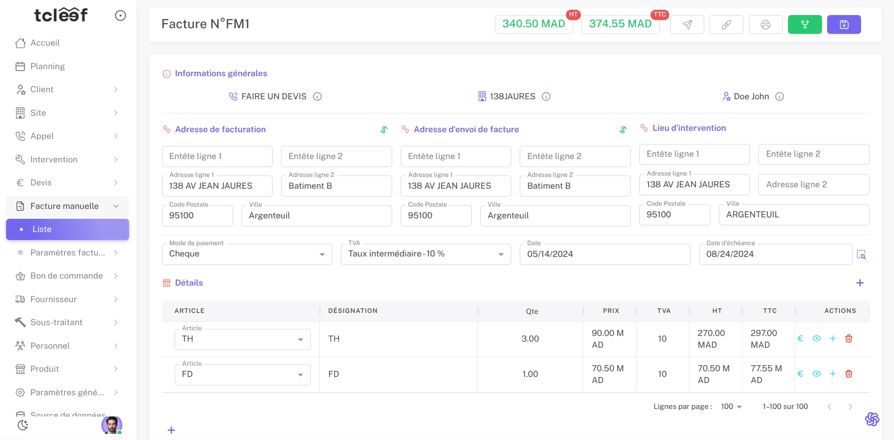894x440 pixels.
Task: Click info icon next to Doe John
Action: tap(780, 97)
